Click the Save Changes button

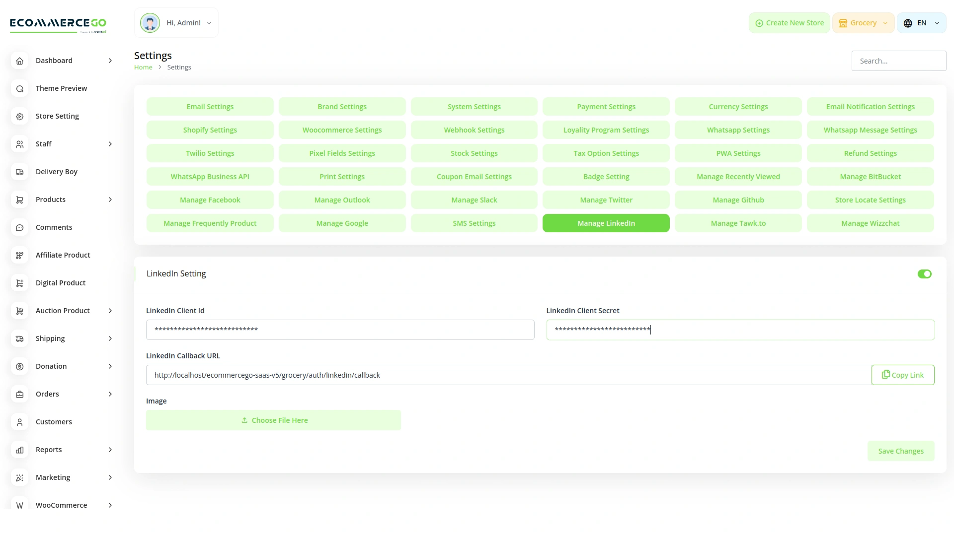[x=900, y=451]
